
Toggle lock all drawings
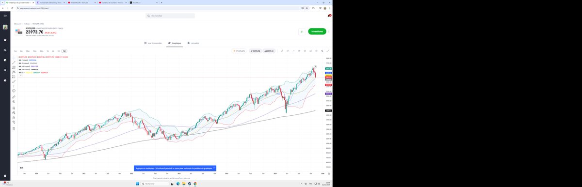pyautogui.click(x=14, y=117)
